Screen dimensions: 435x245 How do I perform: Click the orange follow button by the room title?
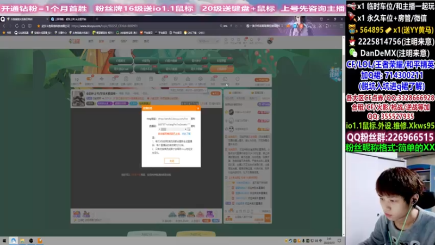(x=215, y=93)
